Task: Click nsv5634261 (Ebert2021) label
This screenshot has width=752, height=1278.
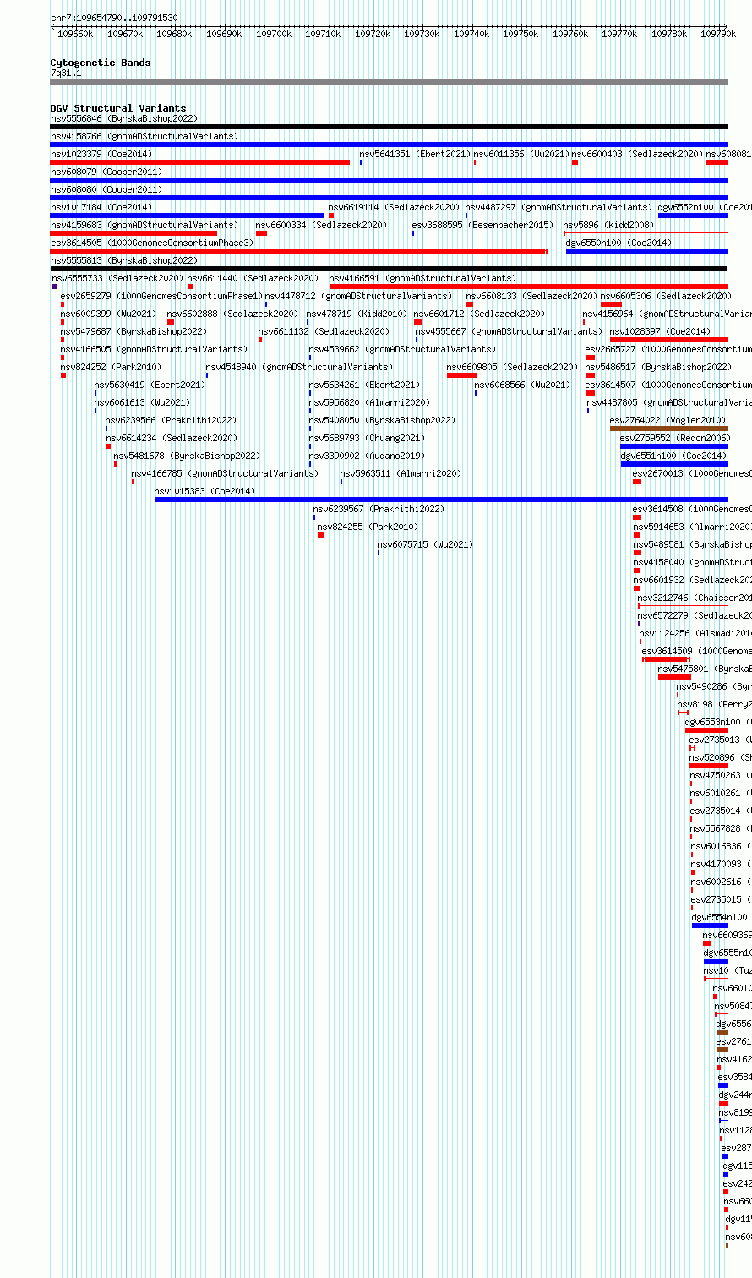Action: coord(364,385)
